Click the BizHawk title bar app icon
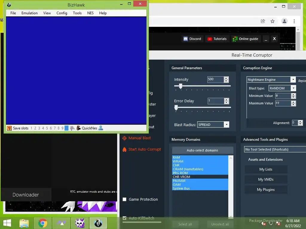Image resolution: width=306 pixels, height=229 pixels. tap(9, 5)
